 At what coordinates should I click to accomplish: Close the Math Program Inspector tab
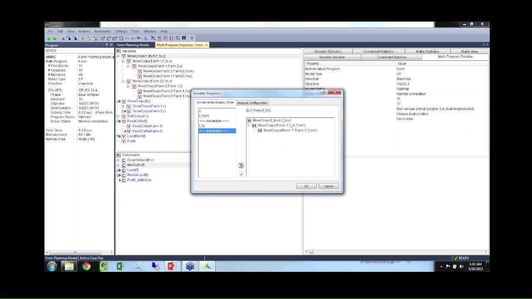point(207,45)
